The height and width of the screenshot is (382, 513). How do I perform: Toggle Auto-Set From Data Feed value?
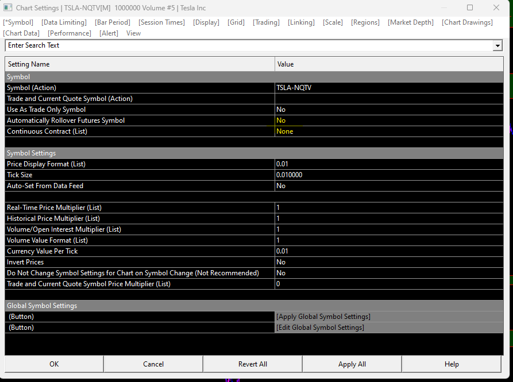click(x=389, y=186)
